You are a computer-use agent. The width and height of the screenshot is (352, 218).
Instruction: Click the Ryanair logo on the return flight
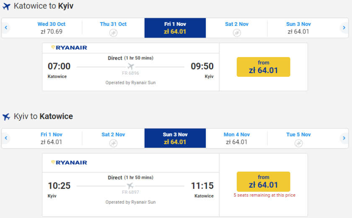[69, 162]
